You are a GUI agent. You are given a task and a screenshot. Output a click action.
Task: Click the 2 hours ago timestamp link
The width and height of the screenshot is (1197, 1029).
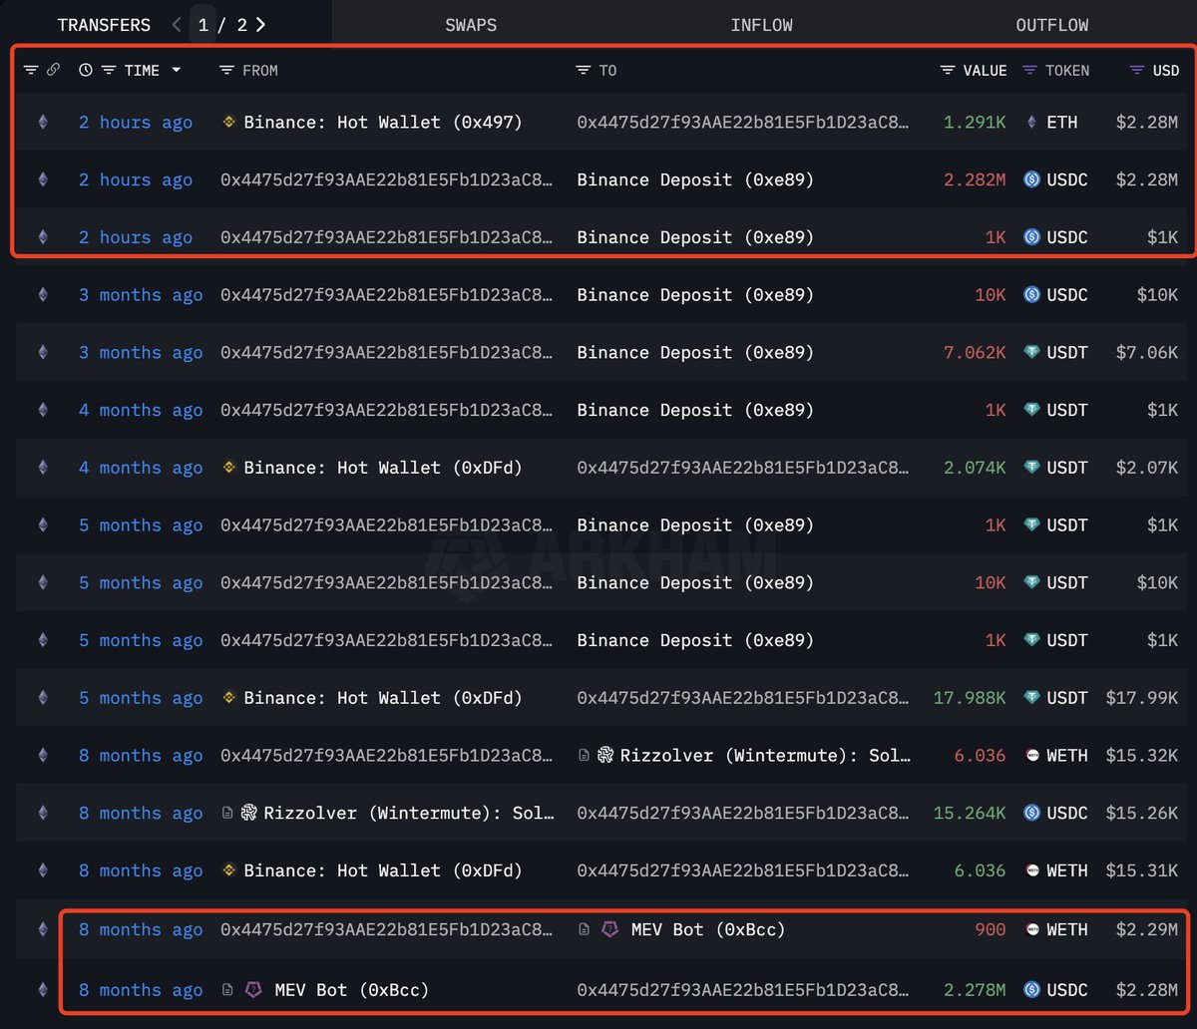click(136, 122)
